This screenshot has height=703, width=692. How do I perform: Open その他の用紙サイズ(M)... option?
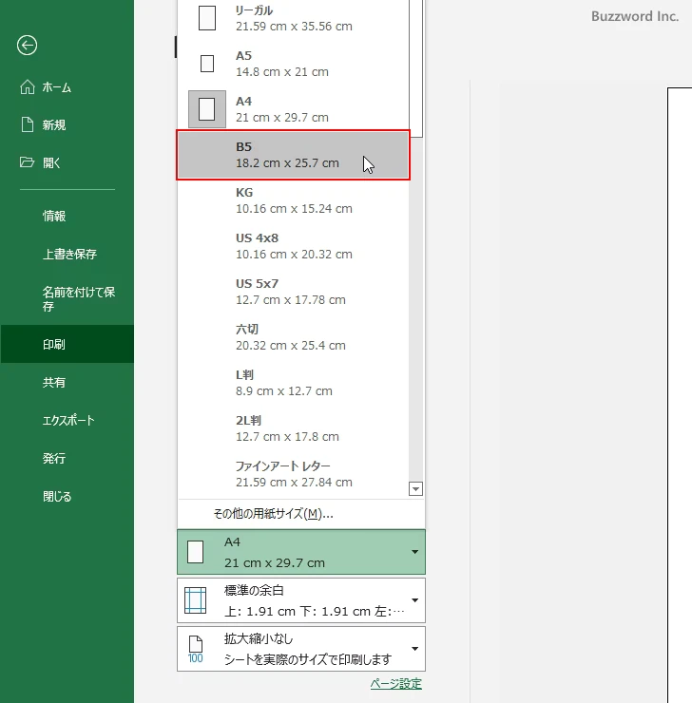point(272,514)
